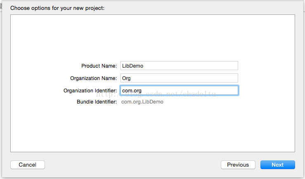Place cursor on the LibDemo text
Image resolution: width=305 pixels, height=179 pixels.
pos(132,66)
